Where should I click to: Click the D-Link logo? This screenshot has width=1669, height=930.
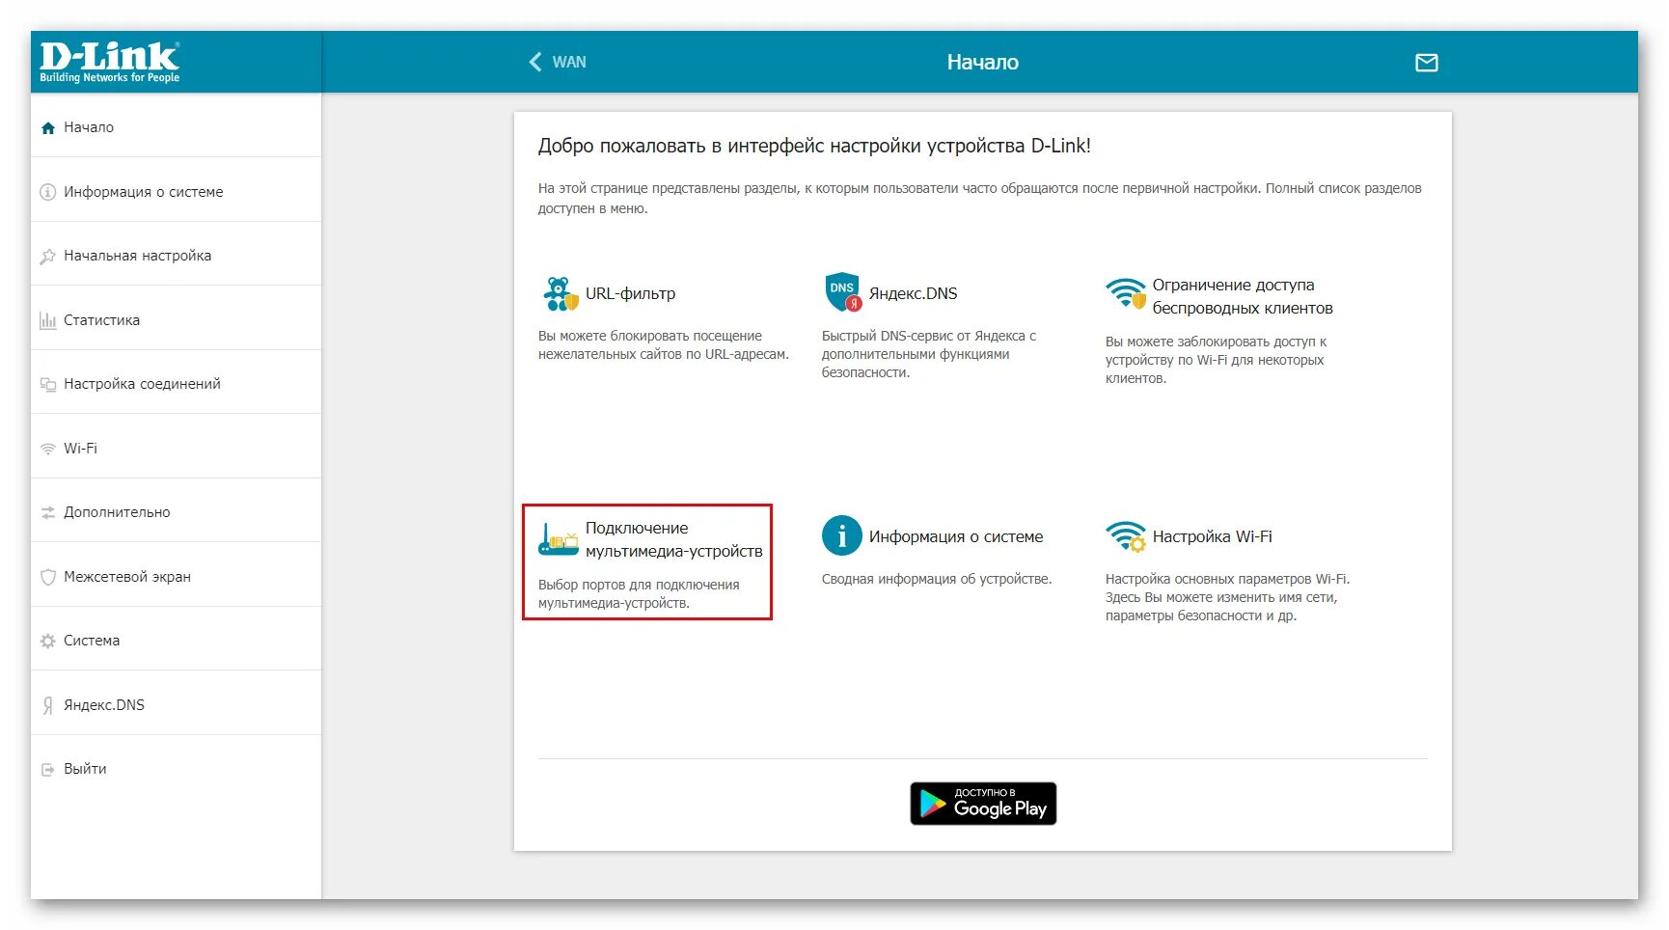pos(109,62)
